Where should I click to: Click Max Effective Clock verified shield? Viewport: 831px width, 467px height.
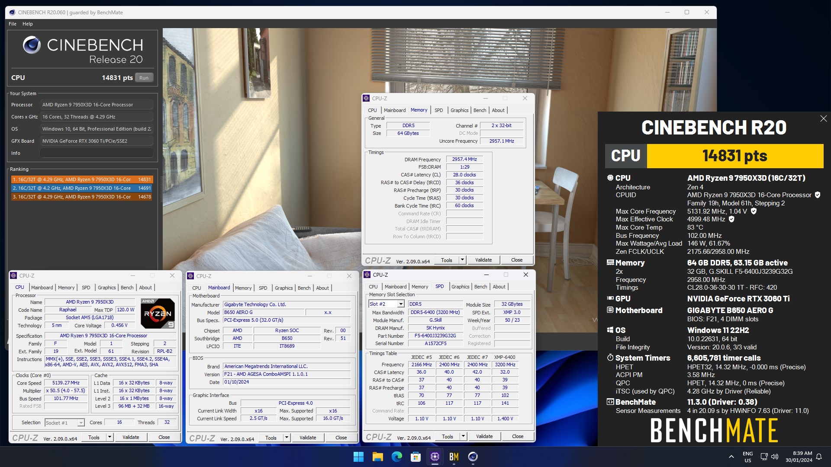(x=731, y=219)
